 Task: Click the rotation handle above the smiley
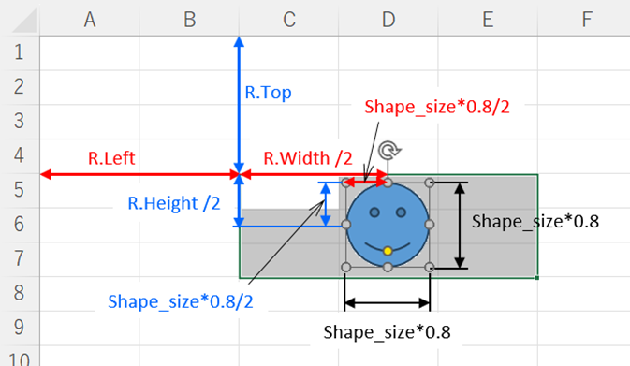tap(388, 151)
